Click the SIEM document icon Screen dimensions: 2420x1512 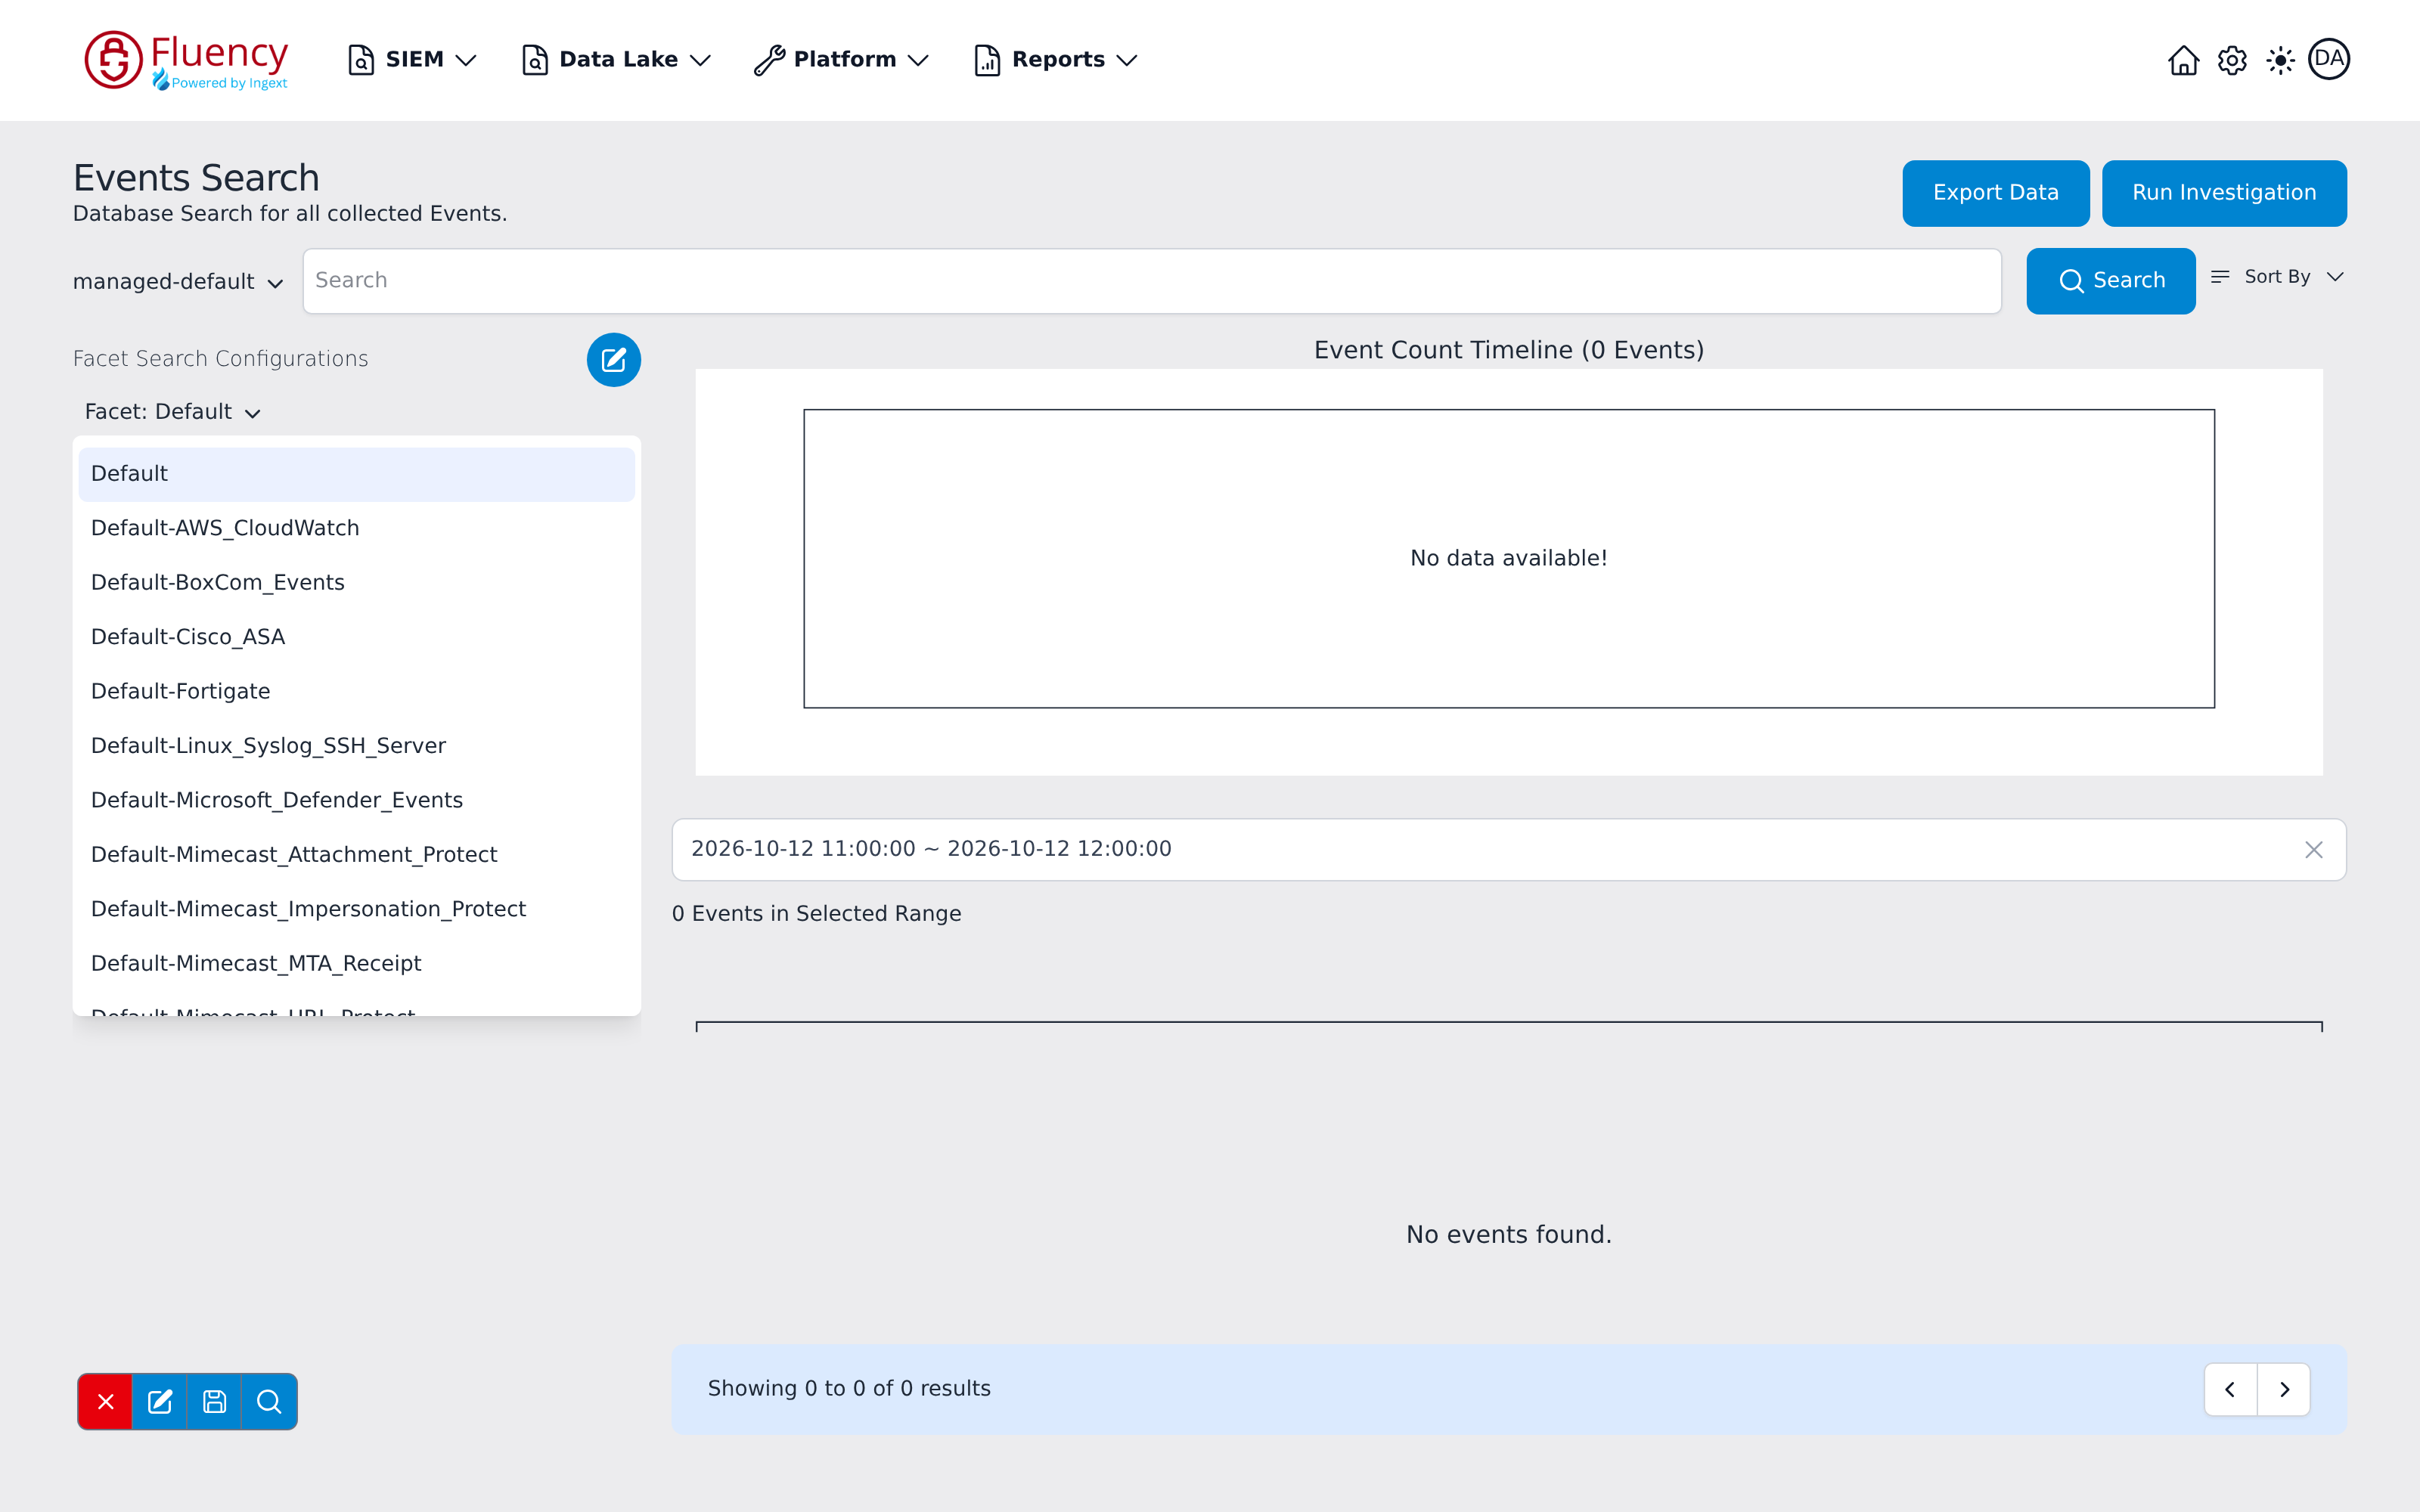360,60
